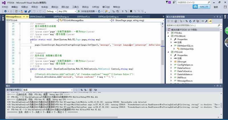
Task: Expand the DEncrypt folder node
Action: [171, 62]
